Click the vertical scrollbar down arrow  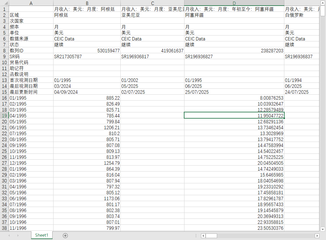tap(323, 229)
